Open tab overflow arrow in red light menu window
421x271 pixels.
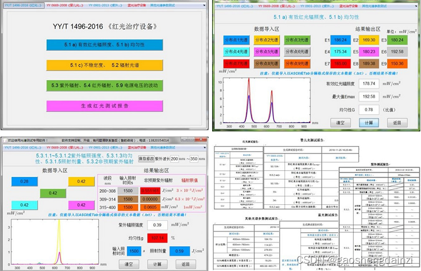204,6
